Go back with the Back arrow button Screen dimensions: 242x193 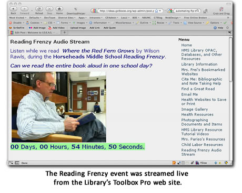13,9
